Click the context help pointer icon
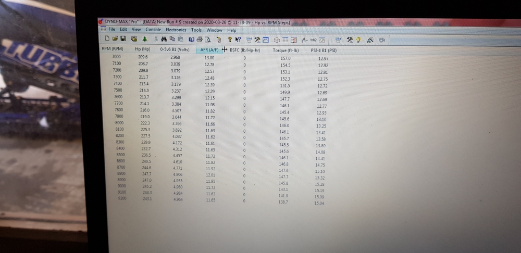 click(x=238, y=40)
